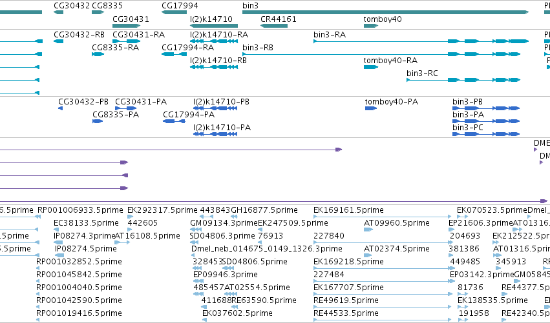
Task: Select the IP08274.5prime EST label
Action: [x=86, y=249]
